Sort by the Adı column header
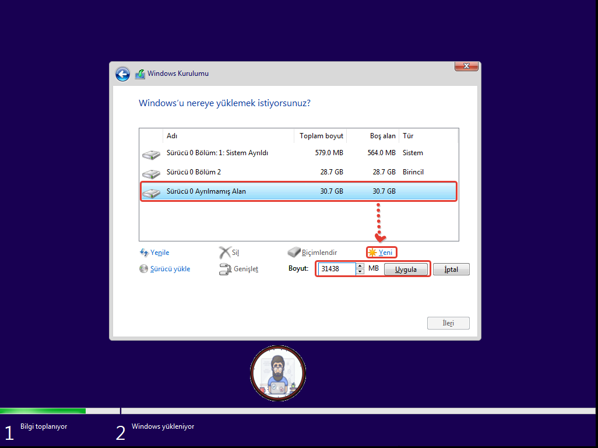The height and width of the screenshot is (448, 598). 228,136
